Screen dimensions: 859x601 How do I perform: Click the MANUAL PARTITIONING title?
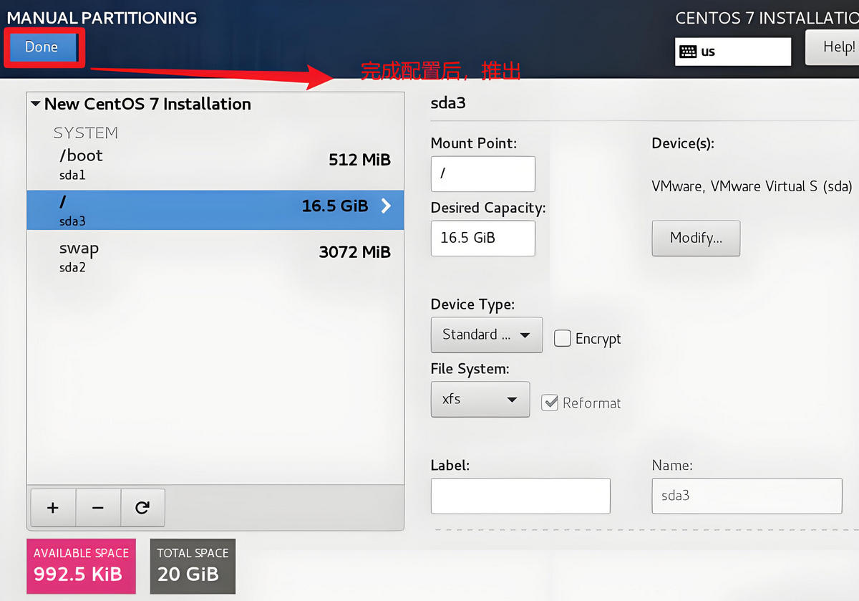[x=102, y=18]
